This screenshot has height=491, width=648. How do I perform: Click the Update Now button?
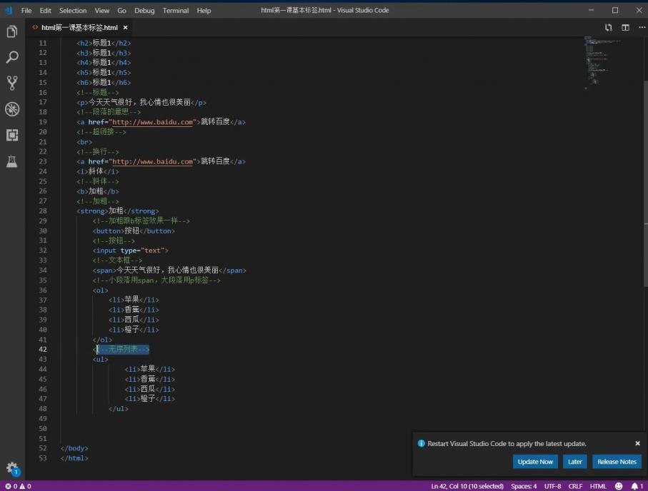tap(535, 462)
